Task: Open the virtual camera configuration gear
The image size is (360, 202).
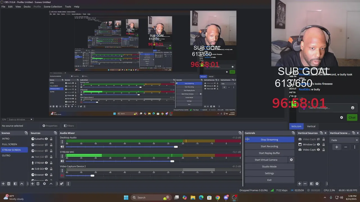Action: point(291,160)
